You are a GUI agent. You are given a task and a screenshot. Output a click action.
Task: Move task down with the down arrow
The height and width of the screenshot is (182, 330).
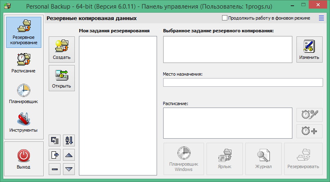pyautogui.click(x=69, y=169)
